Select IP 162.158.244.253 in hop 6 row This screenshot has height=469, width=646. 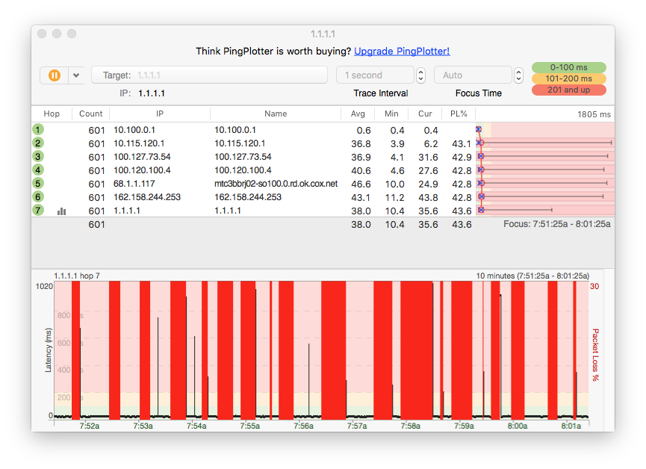click(147, 197)
